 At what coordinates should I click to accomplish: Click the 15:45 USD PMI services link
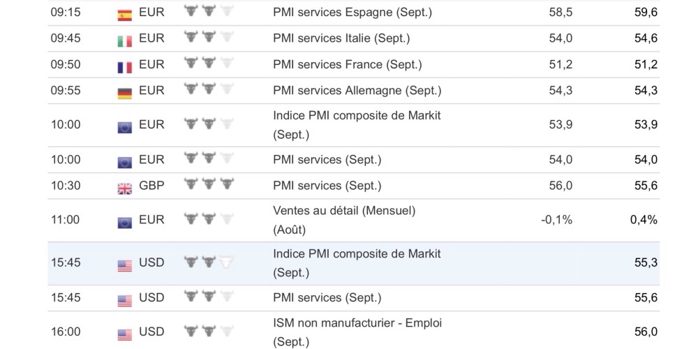(327, 297)
